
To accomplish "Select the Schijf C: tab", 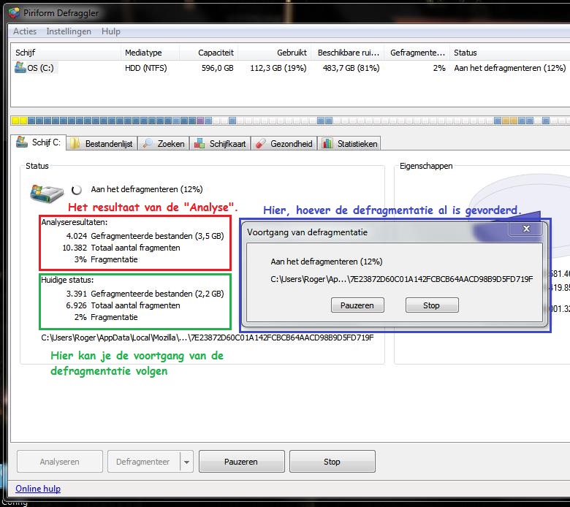I will click(x=39, y=142).
